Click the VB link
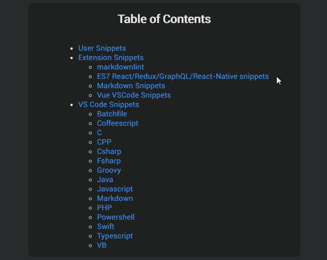327x260 pixels. [x=102, y=245]
